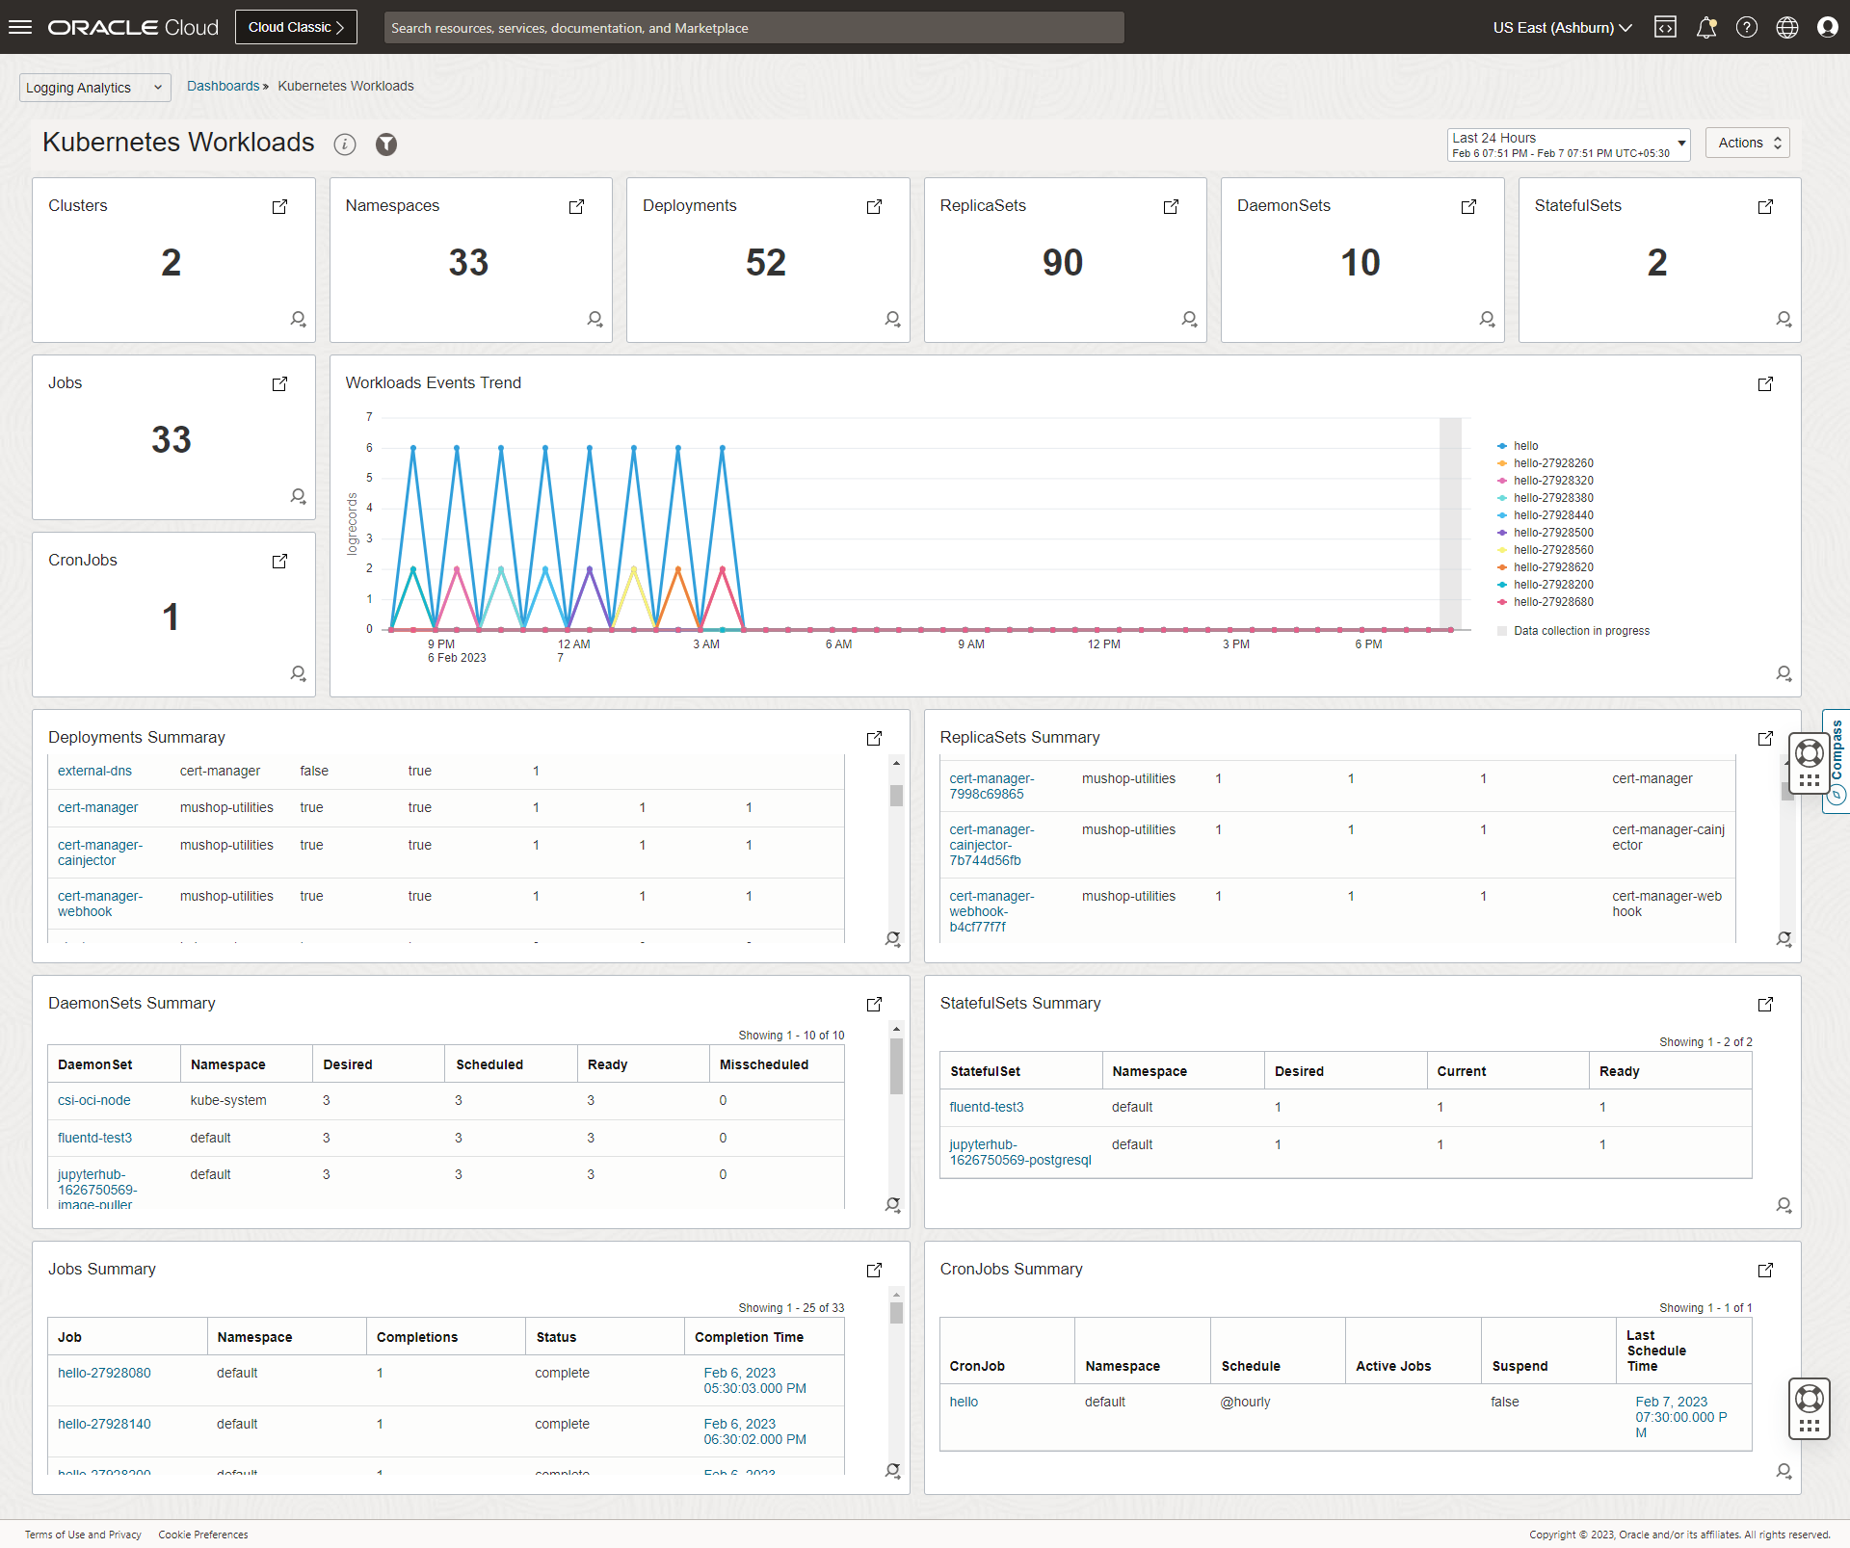Click the dashboard filter funnel icon
The height and width of the screenshot is (1548, 1850).
[x=386, y=144]
